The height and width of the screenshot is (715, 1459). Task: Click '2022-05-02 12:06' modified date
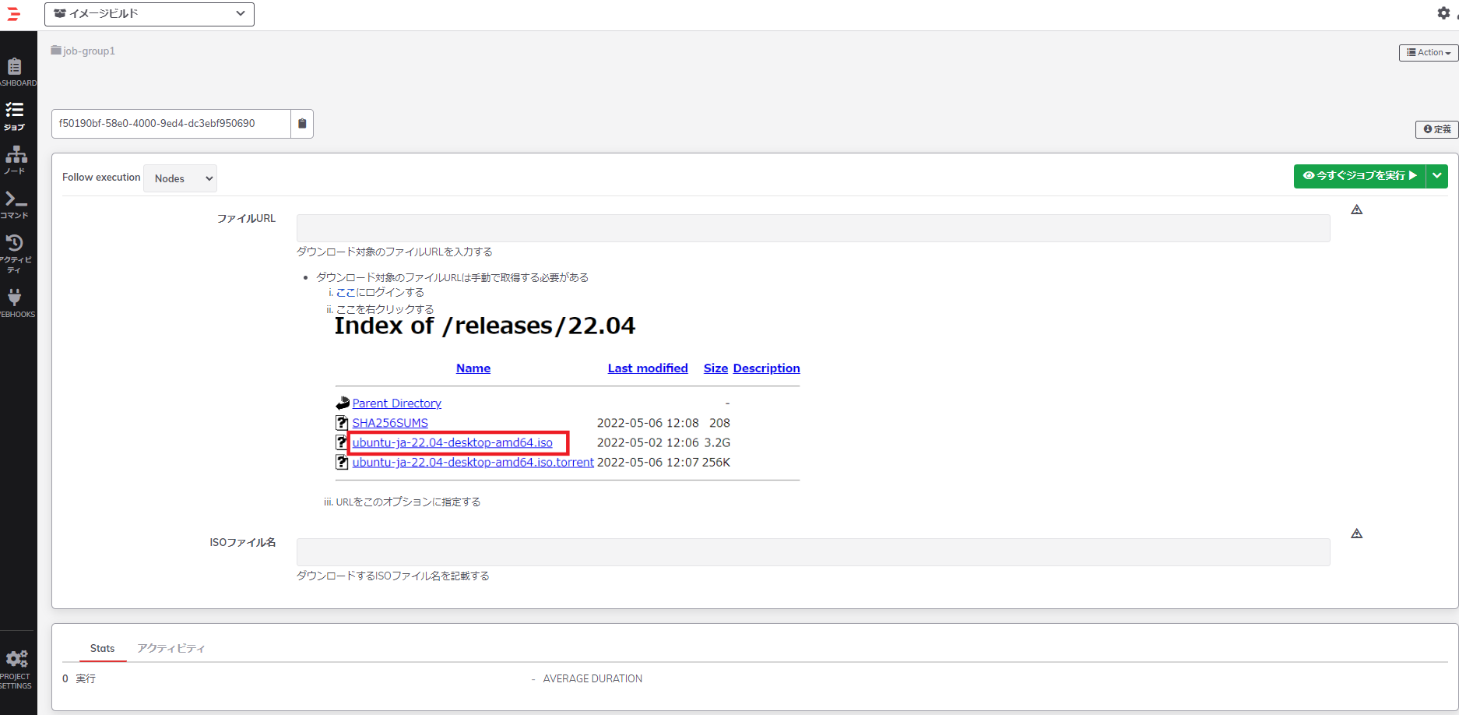coord(648,442)
